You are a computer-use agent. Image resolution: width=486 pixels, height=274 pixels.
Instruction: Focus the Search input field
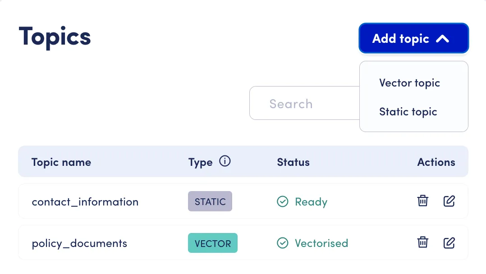304,103
